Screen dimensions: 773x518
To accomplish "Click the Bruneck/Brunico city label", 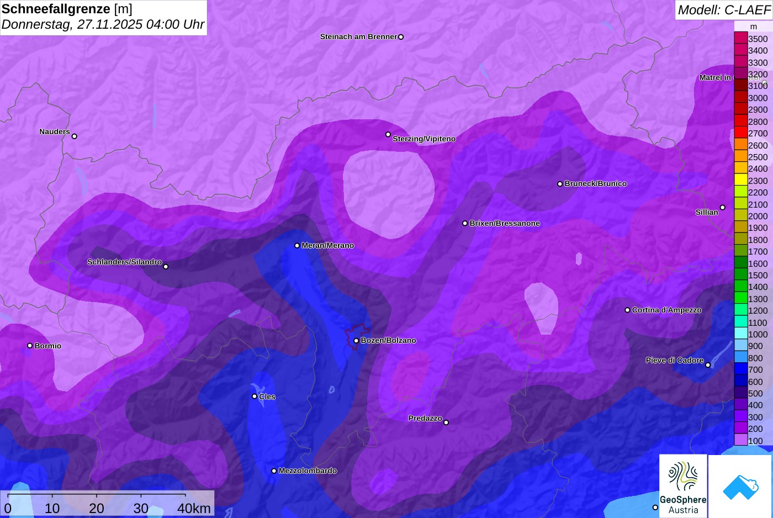I will click(596, 184).
